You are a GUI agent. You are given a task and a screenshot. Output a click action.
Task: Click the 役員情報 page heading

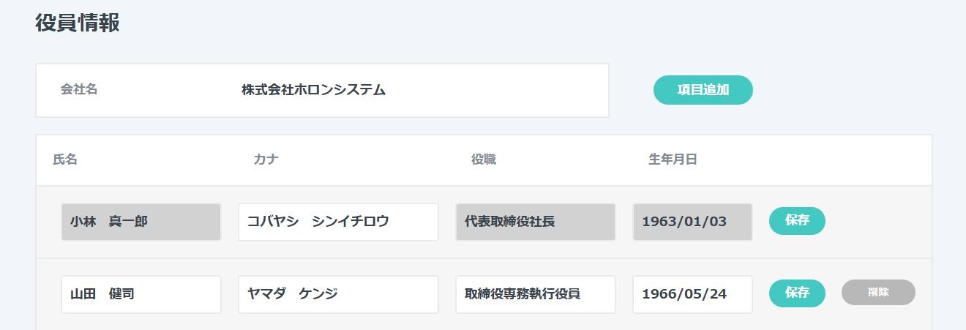tap(78, 23)
